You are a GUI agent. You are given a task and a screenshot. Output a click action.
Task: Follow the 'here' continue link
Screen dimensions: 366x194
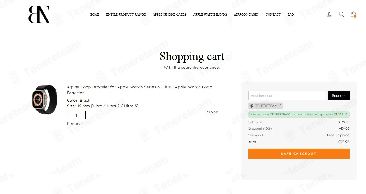[x=198, y=68]
